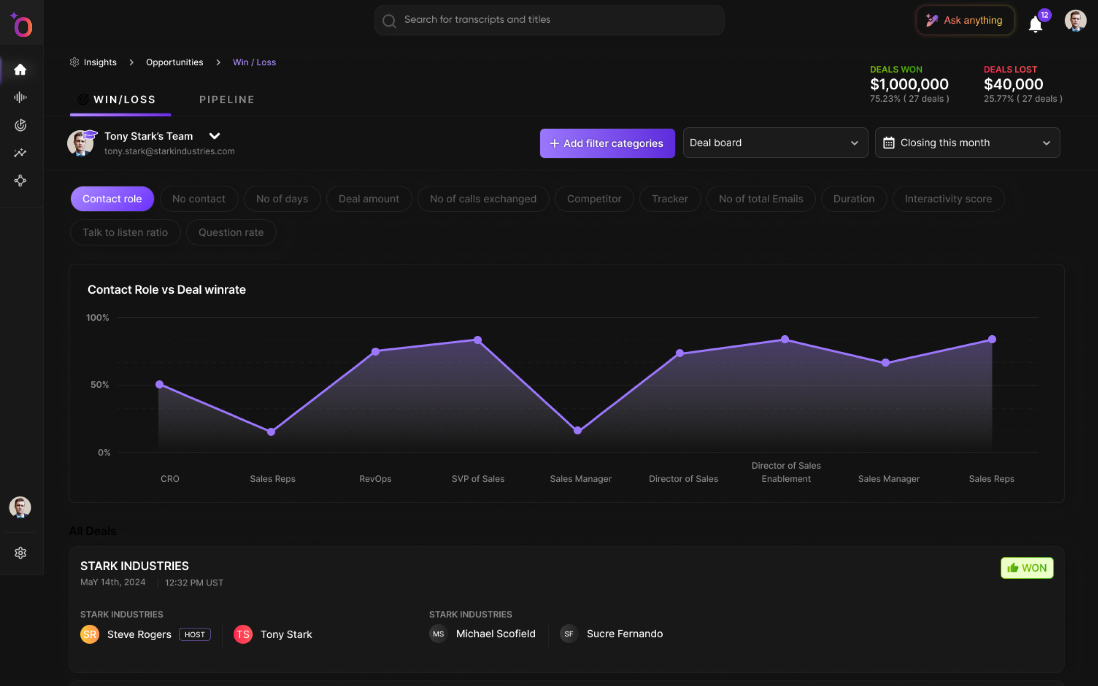Open Settings via the gear icon

[21, 553]
